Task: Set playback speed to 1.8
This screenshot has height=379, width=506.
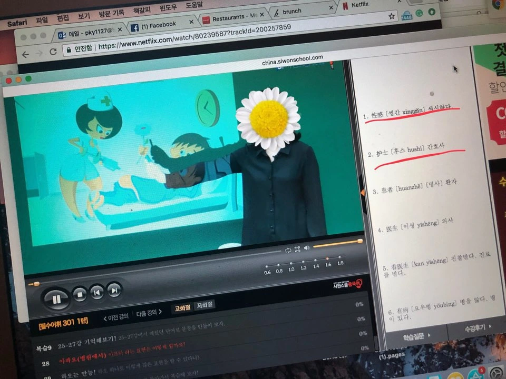Action: point(340,260)
